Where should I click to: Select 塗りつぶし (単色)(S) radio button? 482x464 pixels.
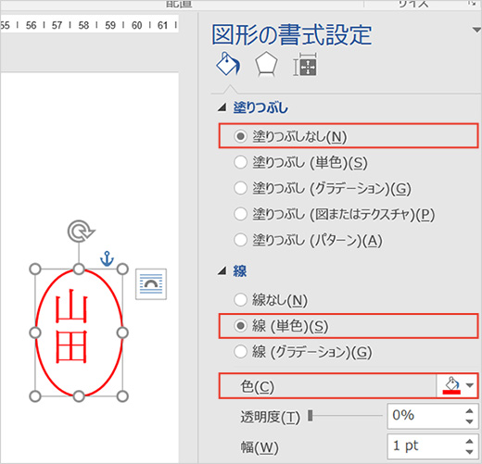(x=240, y=162)
